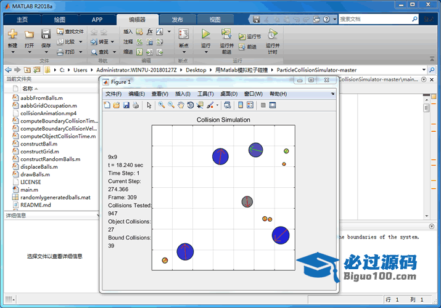The width and height of the screenshot is (441, 308).
Task: Switch to the APP tab
Action: (97, 20)
